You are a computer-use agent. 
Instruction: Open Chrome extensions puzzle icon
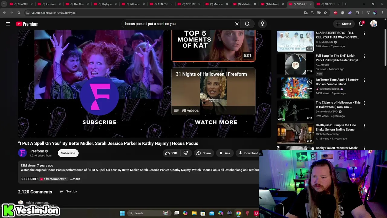357,13
